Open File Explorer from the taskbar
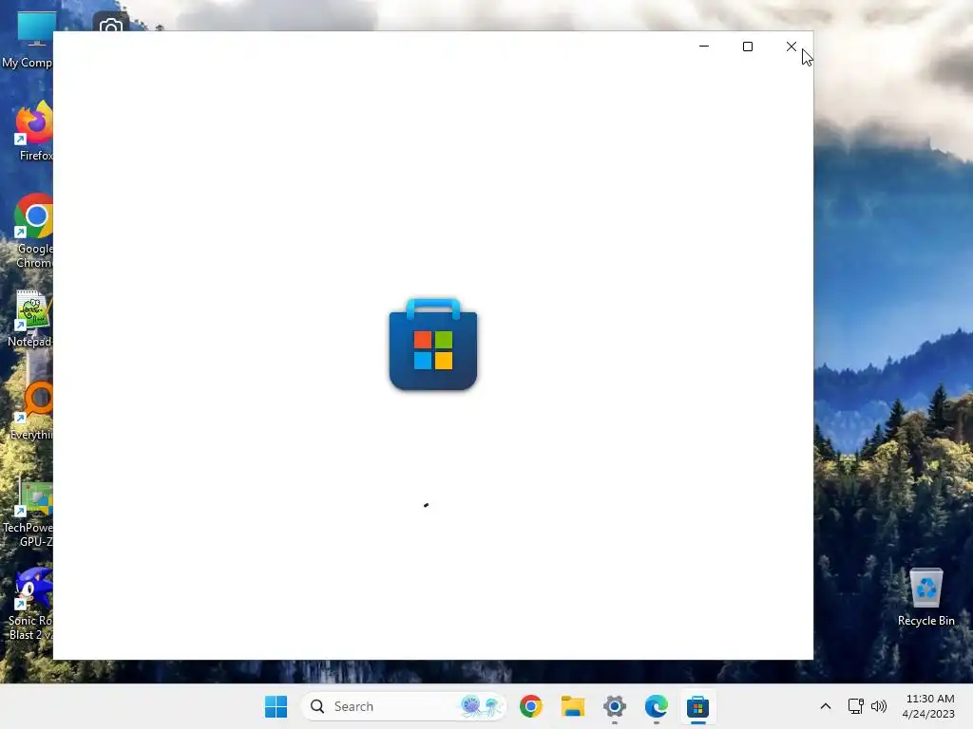Viewport: 973px width, 729px height. click(573, 706)
